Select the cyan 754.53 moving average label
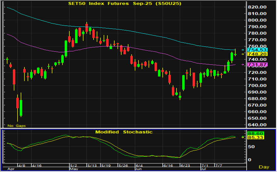Viewport: 277px width, 172px height. pos(257,50)
